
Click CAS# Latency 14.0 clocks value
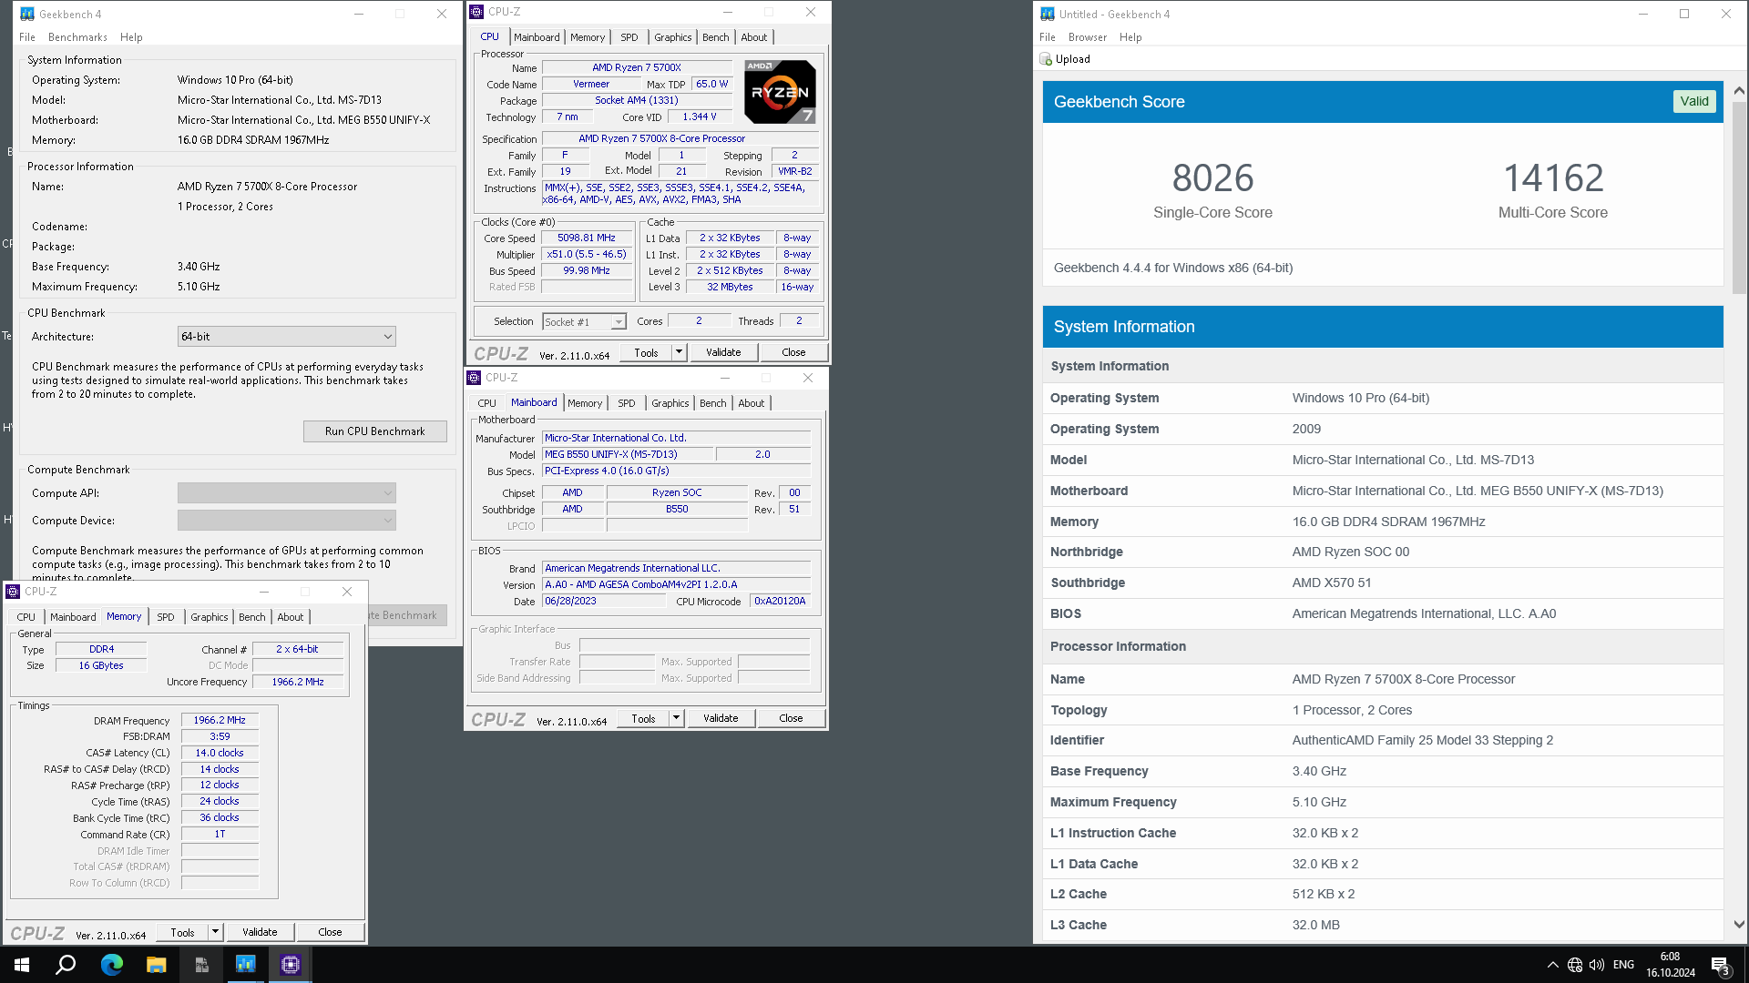pyautogui.click(x=220, y=753)
